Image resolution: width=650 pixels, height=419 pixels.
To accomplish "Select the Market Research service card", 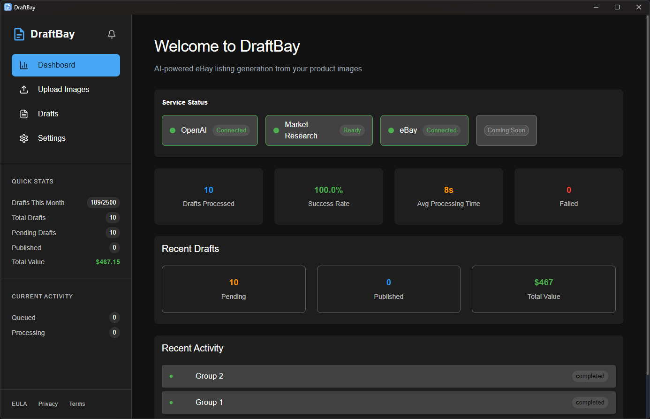I will (x=319, y=130).
